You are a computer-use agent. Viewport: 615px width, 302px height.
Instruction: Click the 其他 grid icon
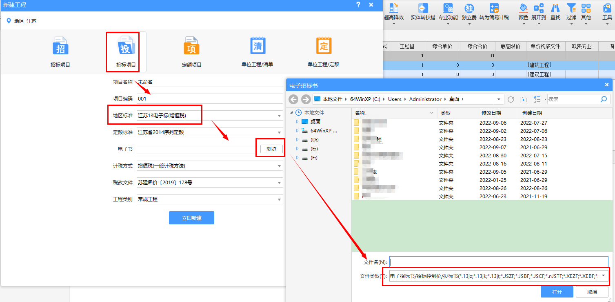click(586, 8)
